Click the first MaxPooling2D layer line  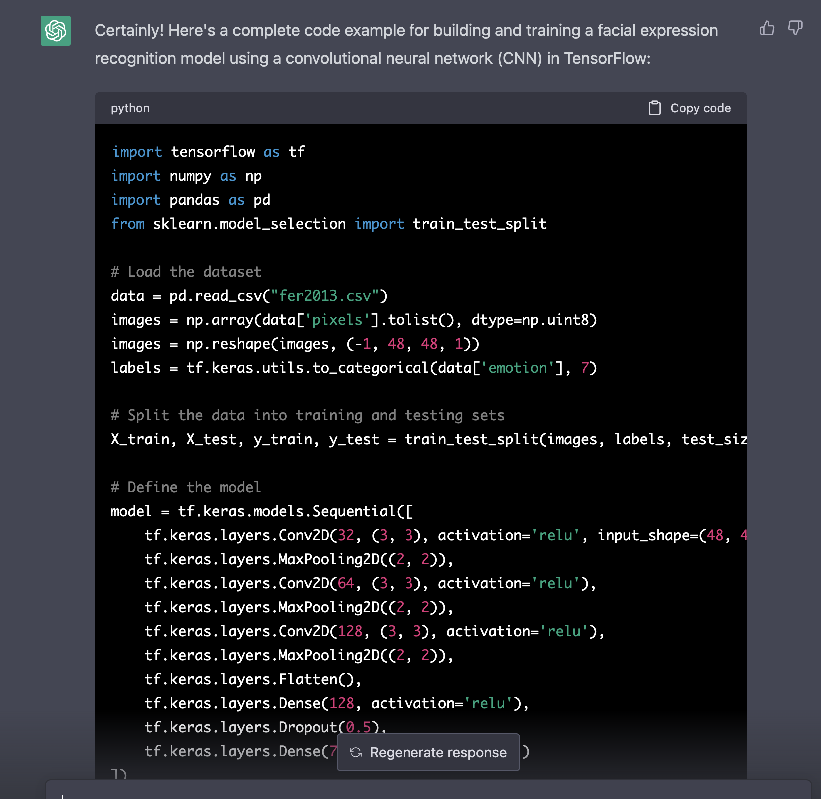click(299, 559)
